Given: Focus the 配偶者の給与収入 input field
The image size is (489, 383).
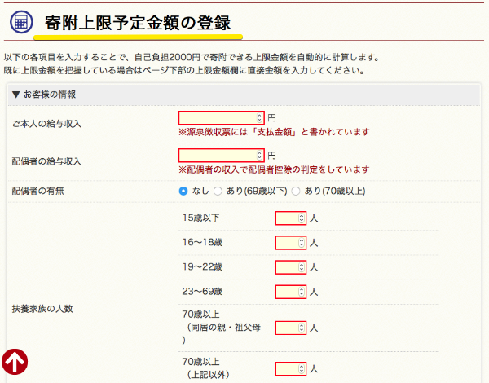Looking at the screenshot, I should pyautogui.click(x=222, y=156).
